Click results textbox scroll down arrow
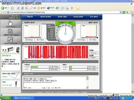 tap(87, 87)
